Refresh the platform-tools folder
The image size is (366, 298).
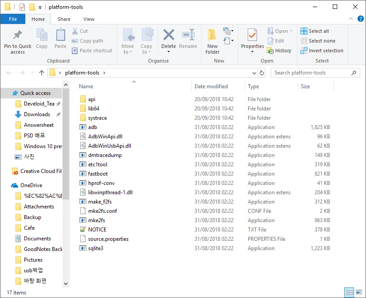click(x=262, y=73)
